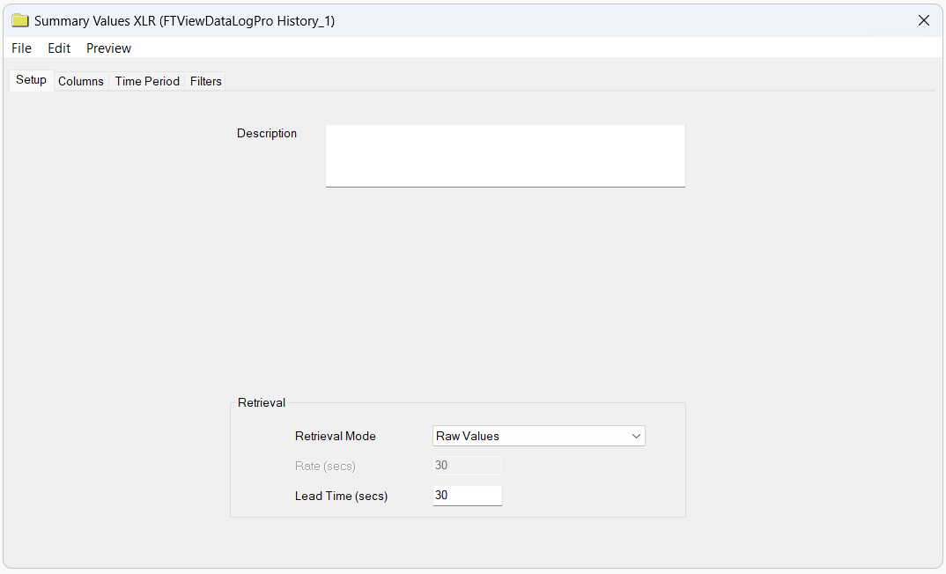
Task: Go to the Filters tab
Action: tap(206, 81)
